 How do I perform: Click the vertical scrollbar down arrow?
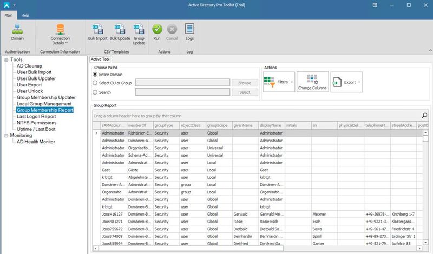click(x=425, y=242)
